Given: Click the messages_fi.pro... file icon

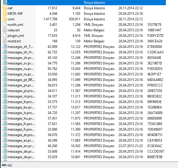Looking at the screenshot, I should 5,129.
